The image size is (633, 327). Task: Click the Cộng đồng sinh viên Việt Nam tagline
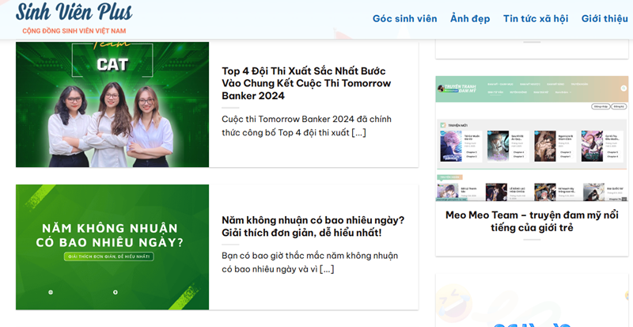point(74,31)
